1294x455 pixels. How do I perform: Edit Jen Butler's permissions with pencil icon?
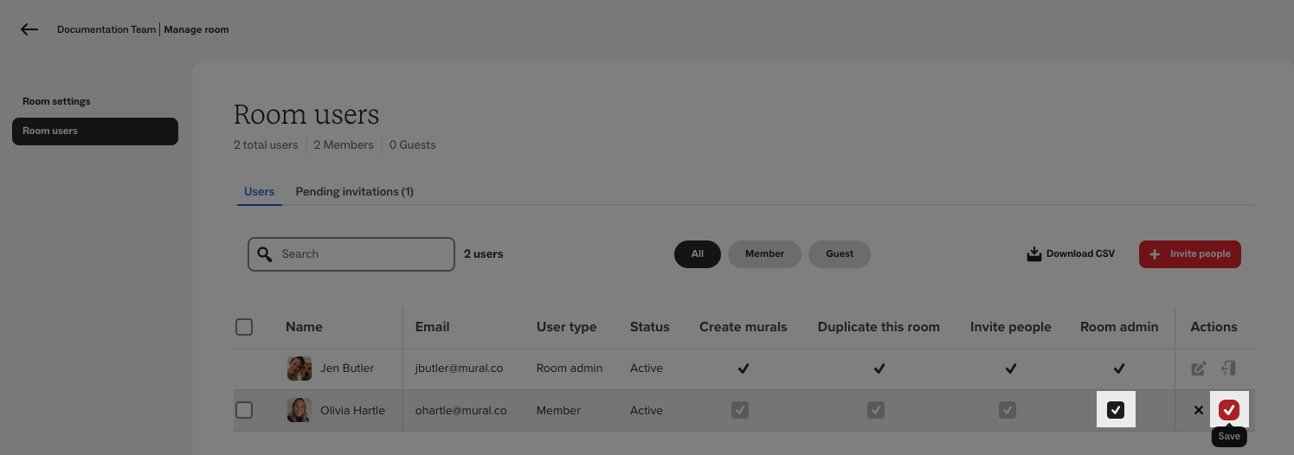[x=1199, y=368]
